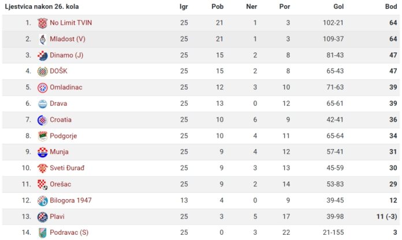The image size is (402, 240).
Task: Click the Ljestvica nakon 26. kola heading
Action: 42,7
